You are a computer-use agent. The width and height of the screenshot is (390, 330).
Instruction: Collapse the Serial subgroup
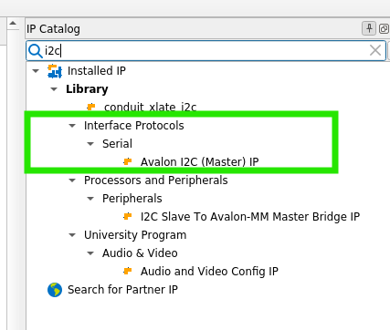[x=90, y=144]
